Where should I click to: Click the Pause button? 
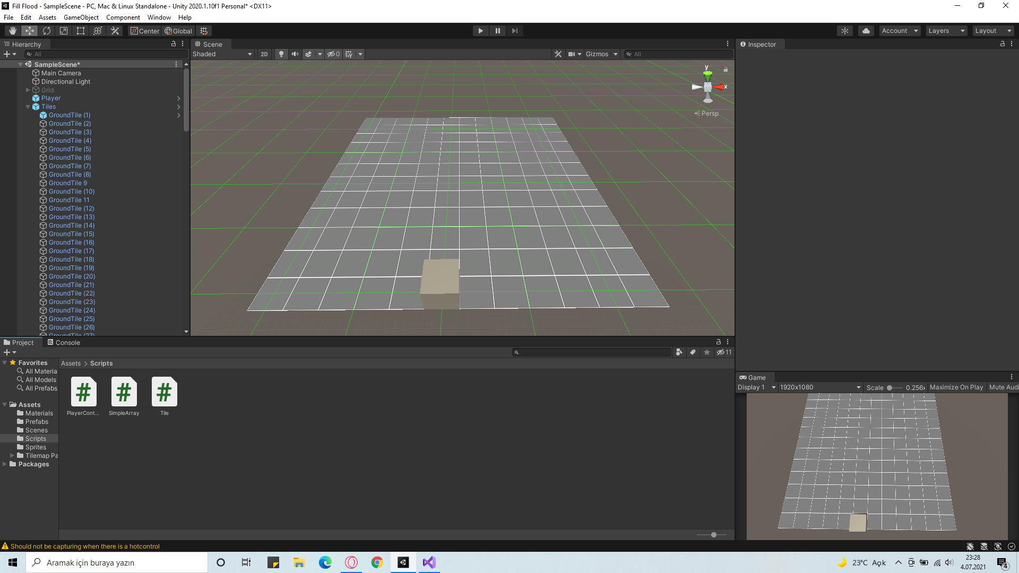point(497,31)
